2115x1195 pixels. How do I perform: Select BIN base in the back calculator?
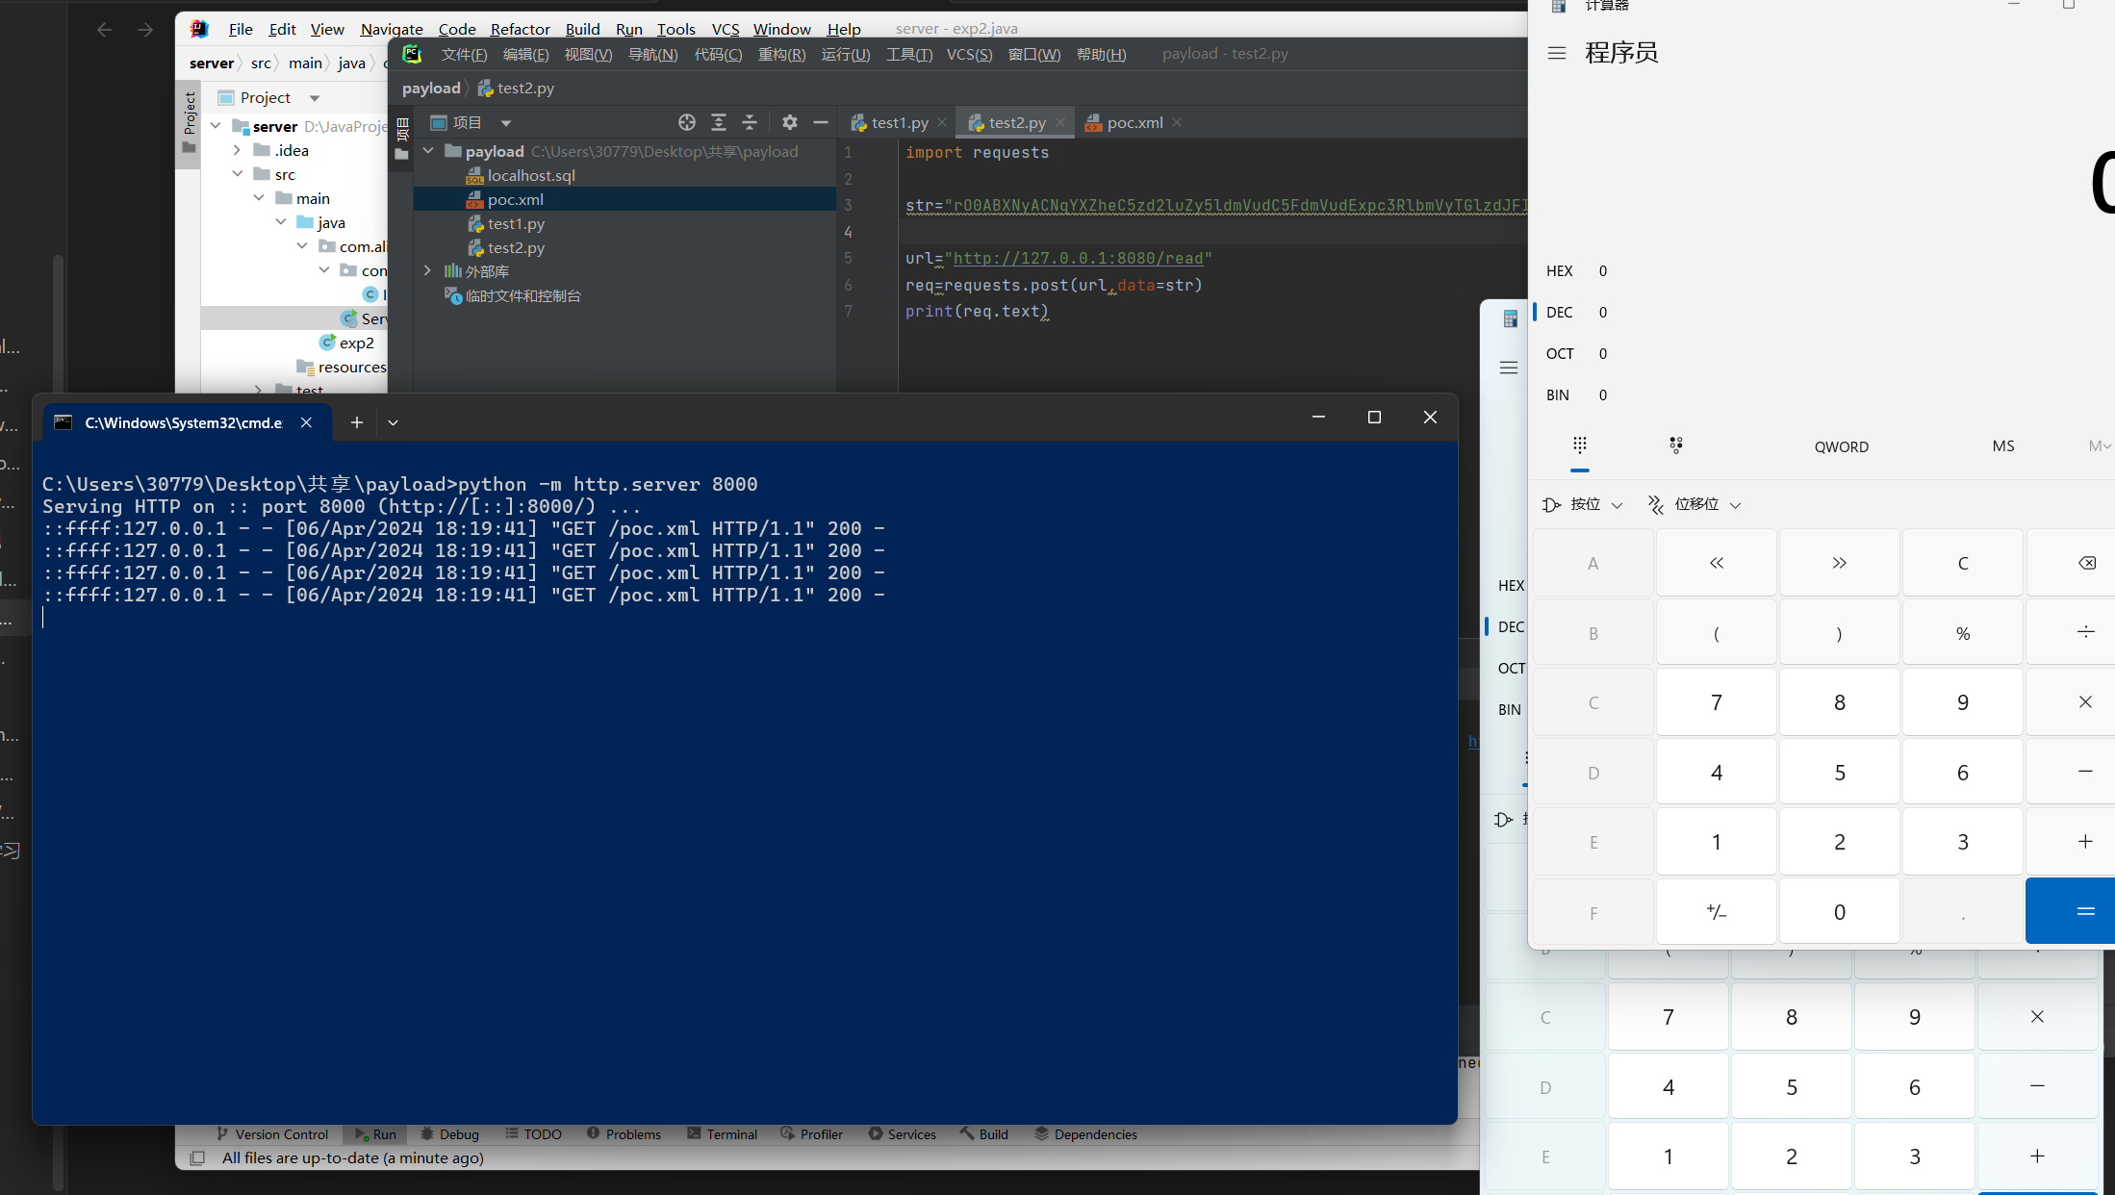1509,709
